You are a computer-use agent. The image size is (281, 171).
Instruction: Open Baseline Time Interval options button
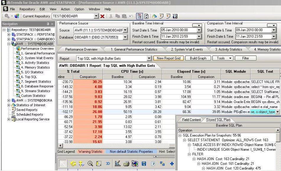point(197,25)
